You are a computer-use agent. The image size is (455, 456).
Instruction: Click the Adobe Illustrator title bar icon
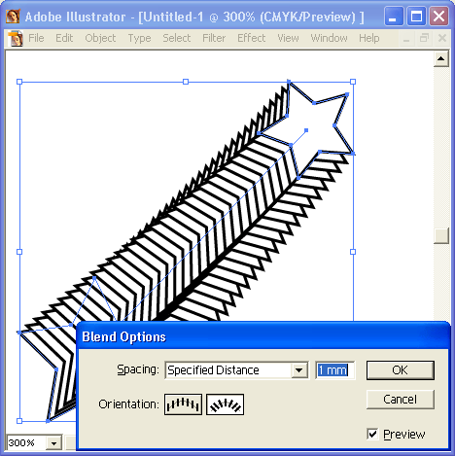click(x=14, y=17)
